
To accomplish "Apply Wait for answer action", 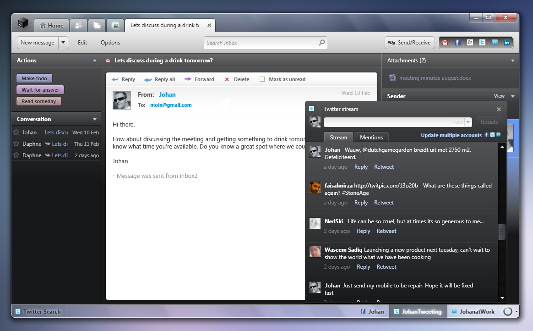I will click(40, 90).
